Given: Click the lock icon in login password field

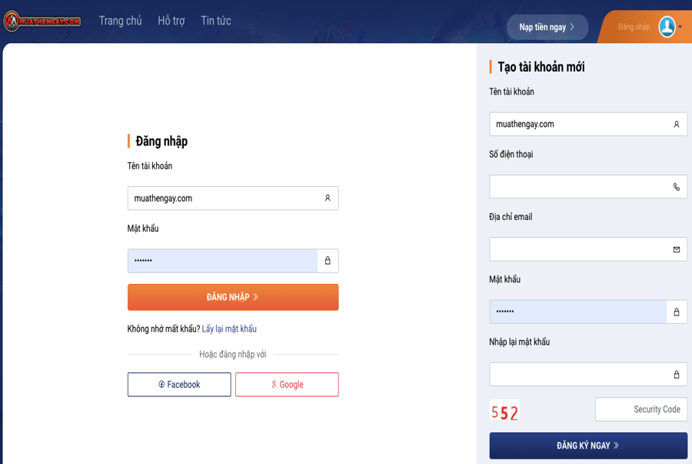Looking at the screenshot, I should point(328,261).
